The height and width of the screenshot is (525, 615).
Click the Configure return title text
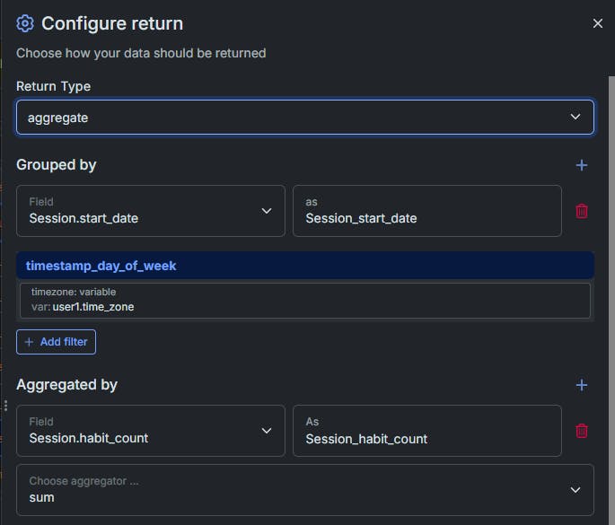coord(112,23)
